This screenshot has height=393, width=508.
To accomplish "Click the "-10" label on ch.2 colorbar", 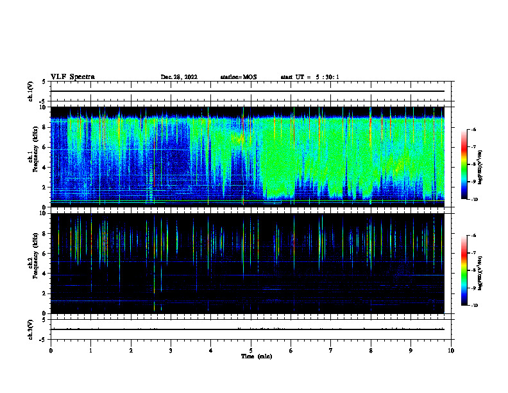I will tap(474, 305).
